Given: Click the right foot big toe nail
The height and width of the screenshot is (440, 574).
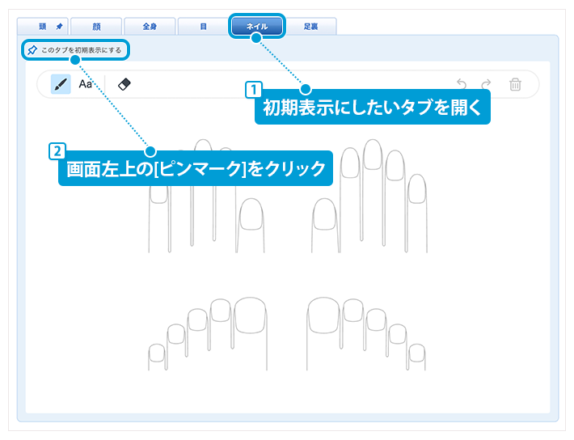Looking at the screenshot, I should 324,314.
